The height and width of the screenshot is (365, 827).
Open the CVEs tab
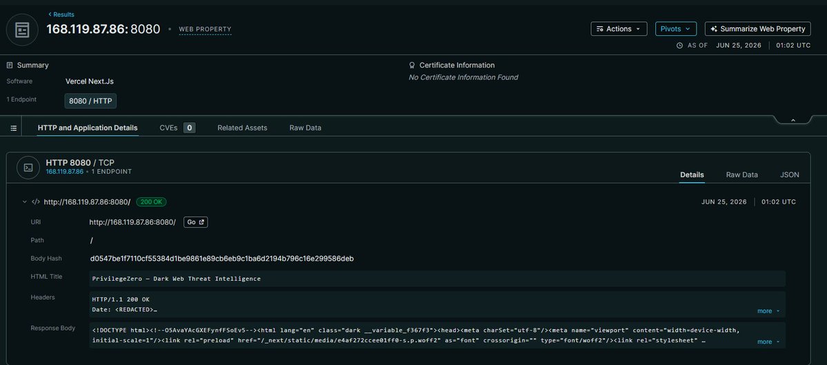tap(178, 128)
